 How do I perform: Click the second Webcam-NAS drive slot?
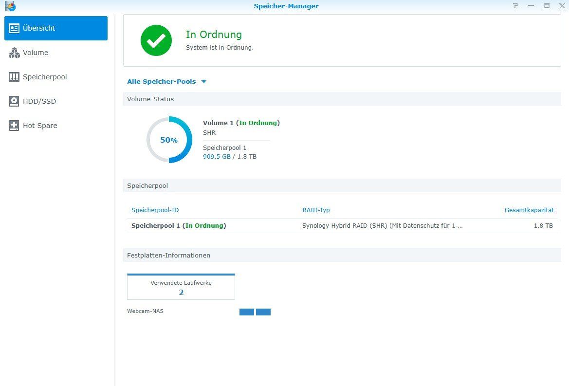(x=263, y=312)
